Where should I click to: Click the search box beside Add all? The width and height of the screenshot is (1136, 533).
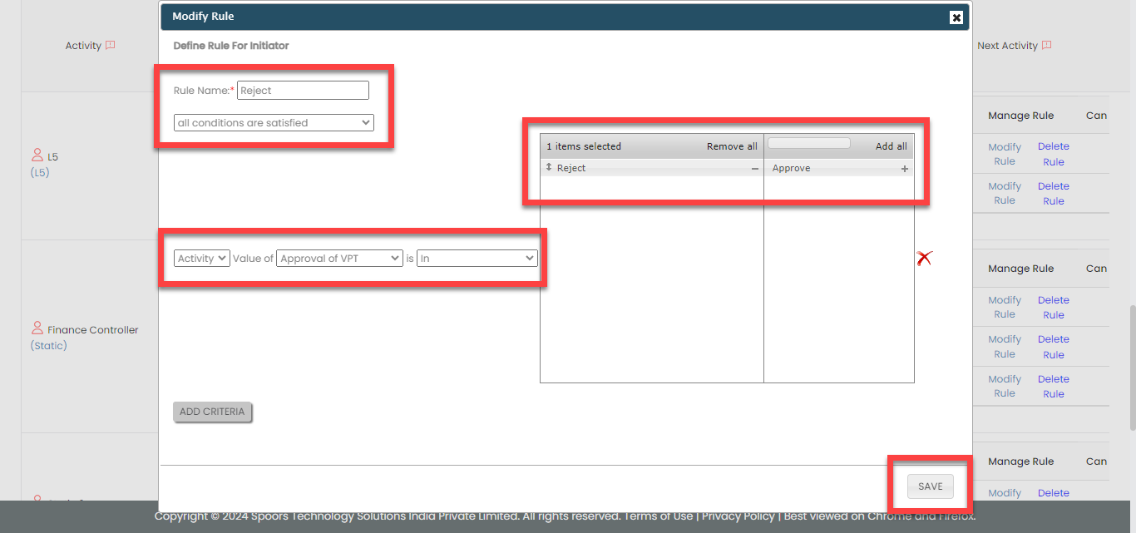pos(808,144)
